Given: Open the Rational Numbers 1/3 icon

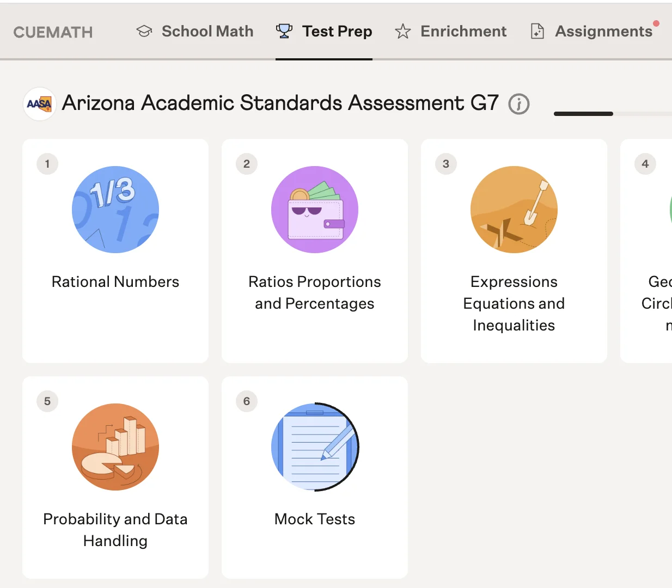Looking at the screenshot, I should point(115,210).
